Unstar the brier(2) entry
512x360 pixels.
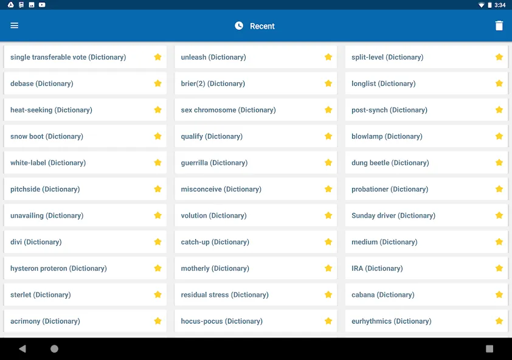point(328,84)
